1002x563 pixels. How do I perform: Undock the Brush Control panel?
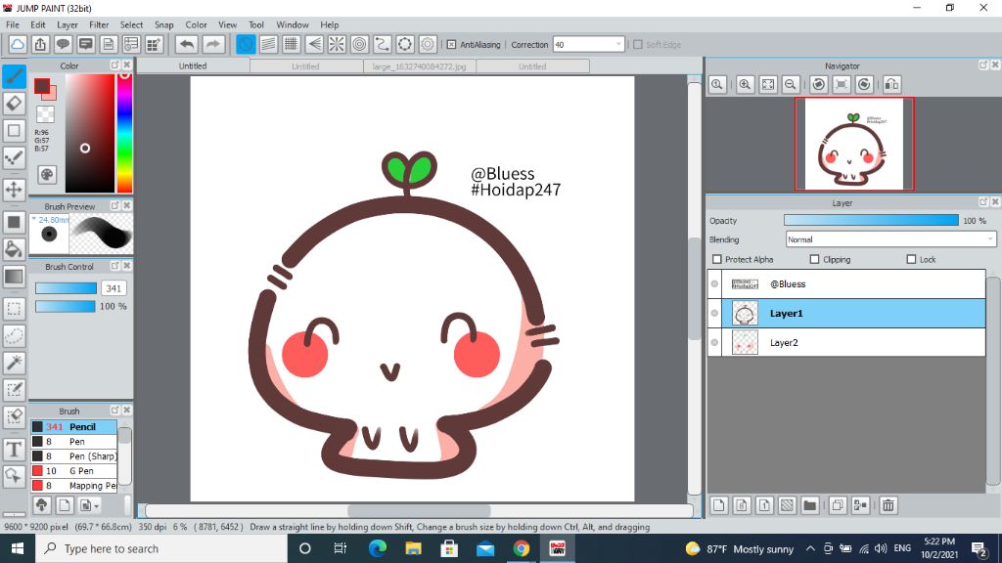(x=115, y=266)
